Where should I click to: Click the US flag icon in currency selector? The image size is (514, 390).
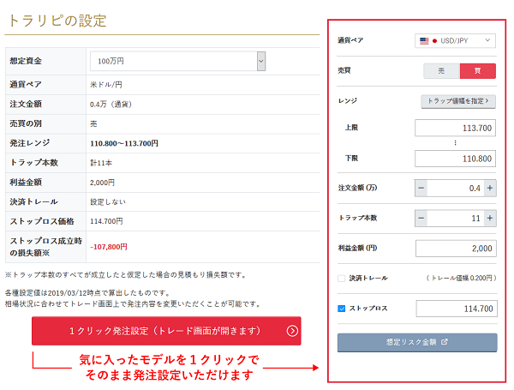click(424, 41)
